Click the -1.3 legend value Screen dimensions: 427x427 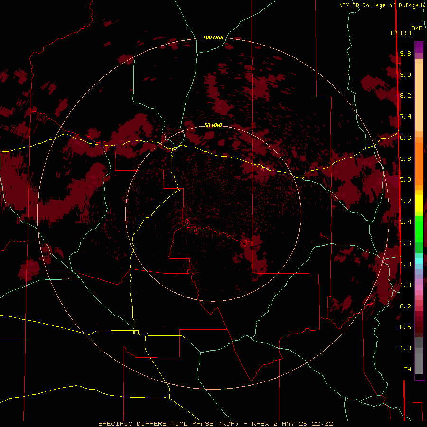pos(404,348)
